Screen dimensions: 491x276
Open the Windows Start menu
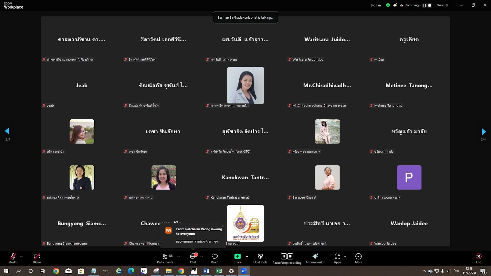pos(6,271)
